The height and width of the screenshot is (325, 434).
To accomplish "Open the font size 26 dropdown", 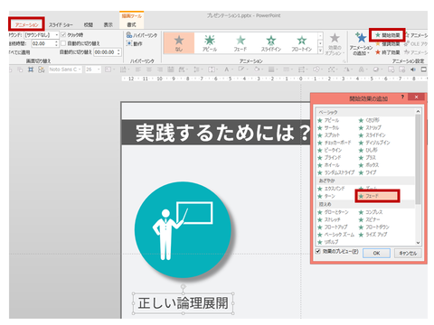I will [92, 70].
